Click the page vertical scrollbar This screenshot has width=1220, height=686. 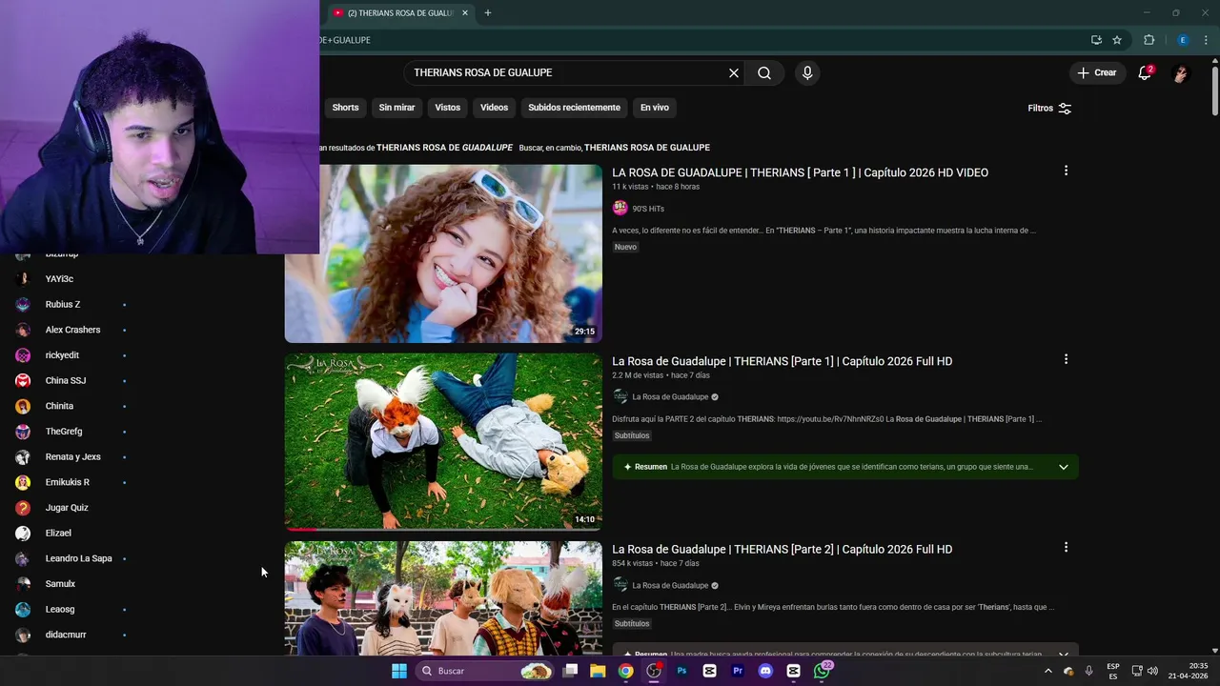point(1214,91)
